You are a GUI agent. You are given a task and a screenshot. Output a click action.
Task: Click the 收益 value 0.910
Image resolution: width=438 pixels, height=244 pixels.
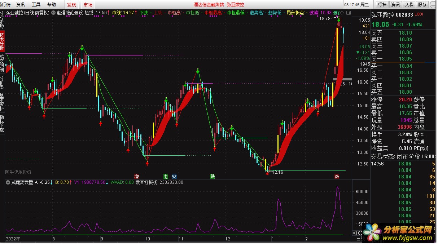[406, 148]
